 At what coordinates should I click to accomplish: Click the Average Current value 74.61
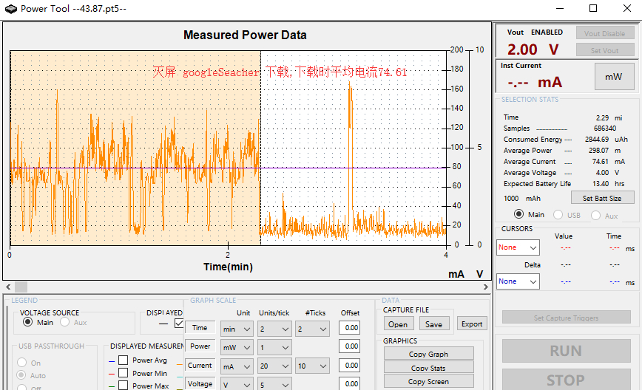pos(601,162)
